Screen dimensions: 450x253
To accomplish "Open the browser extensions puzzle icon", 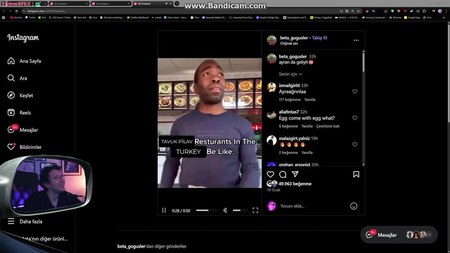I will coord(424,11).
